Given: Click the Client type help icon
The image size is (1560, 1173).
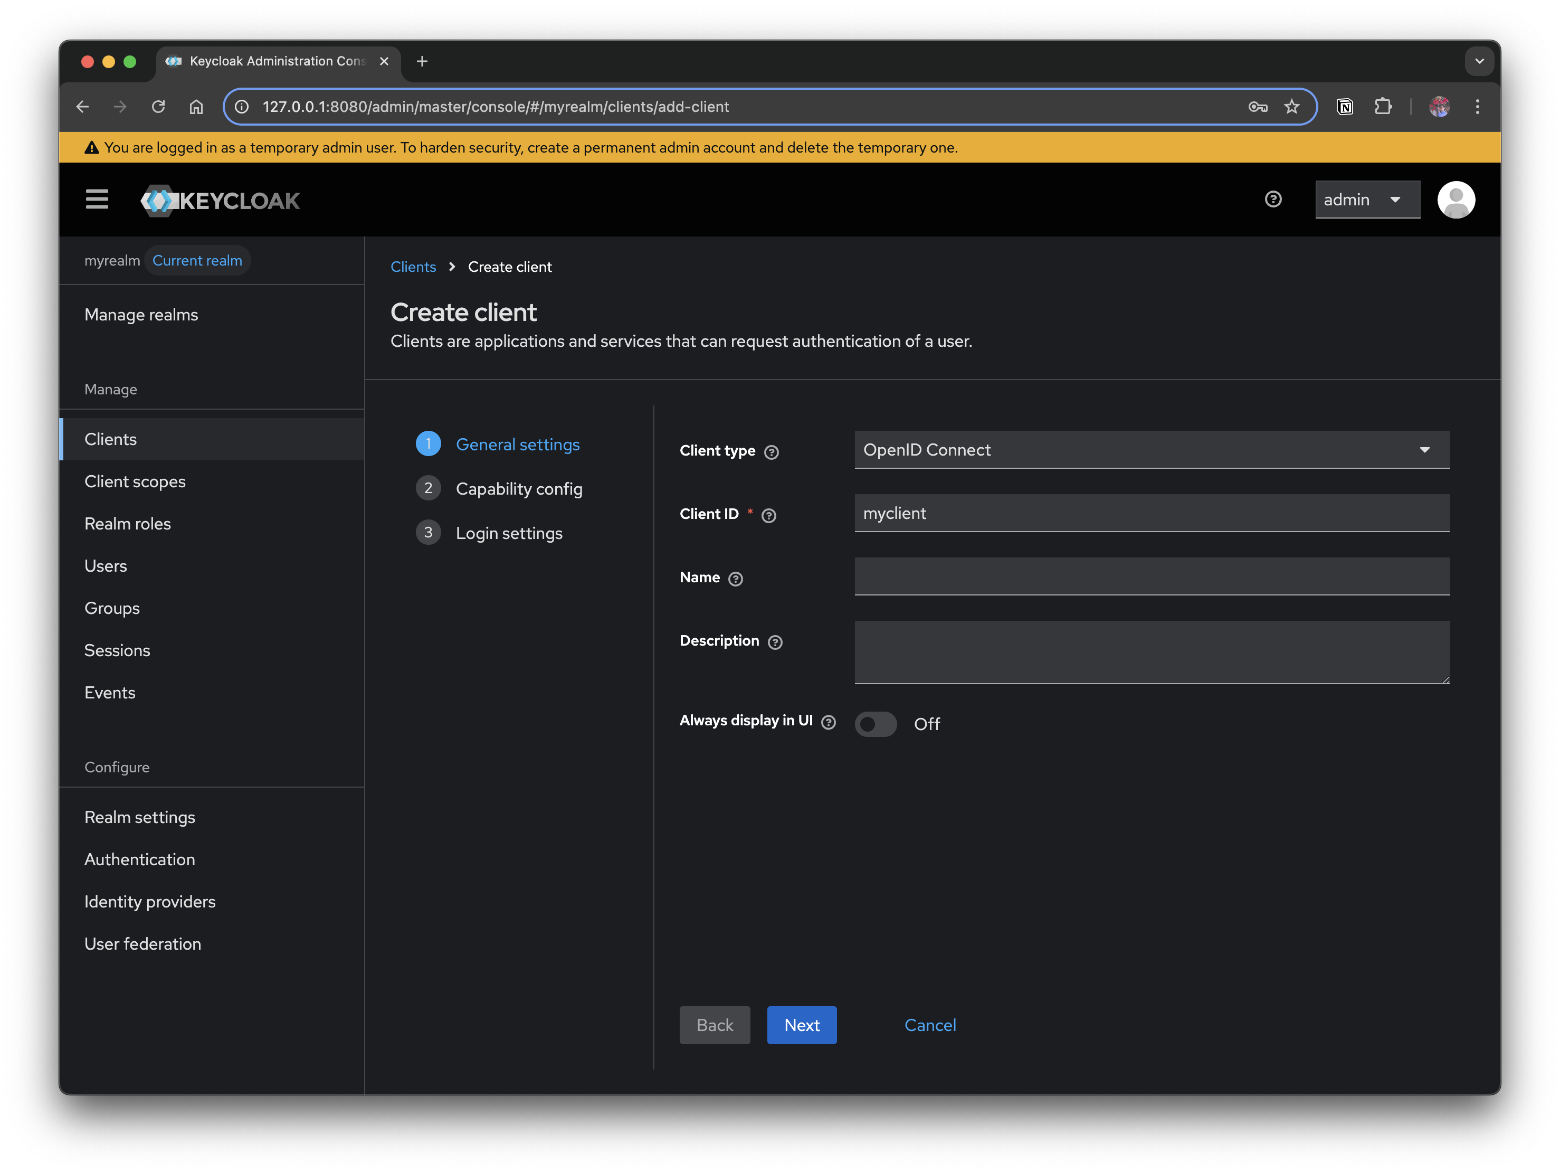Looking at the screenshot, I should coord(772,452).
